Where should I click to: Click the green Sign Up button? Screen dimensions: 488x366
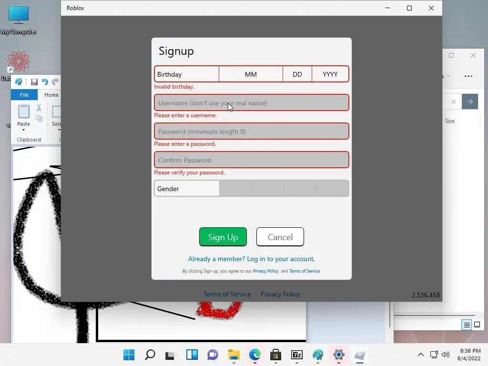pos(223,237)
